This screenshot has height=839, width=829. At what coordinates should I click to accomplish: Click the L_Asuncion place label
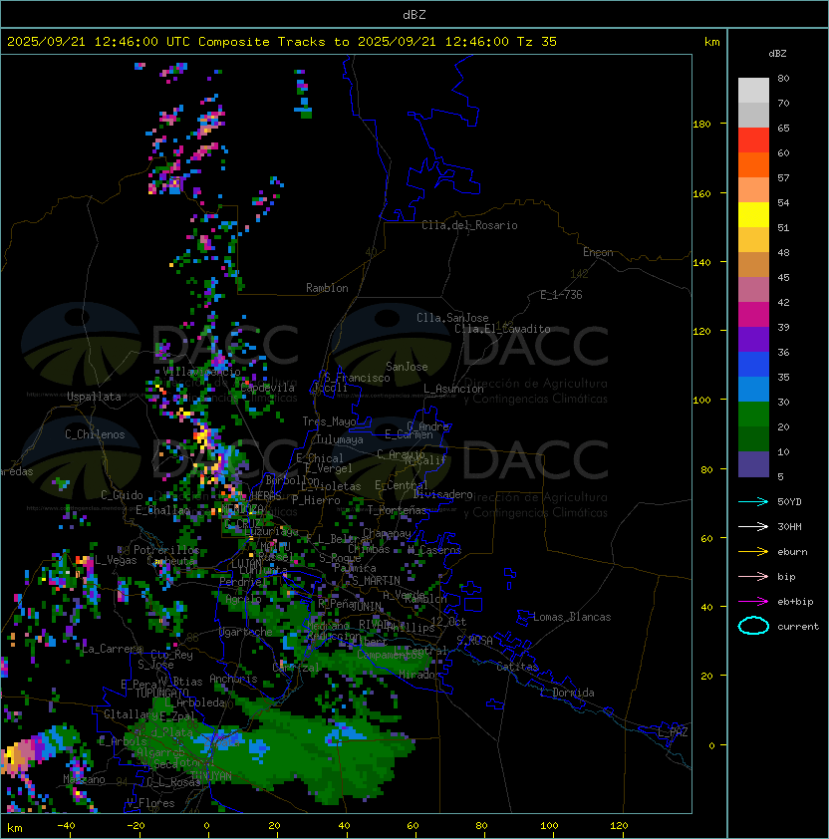point(453,389)
